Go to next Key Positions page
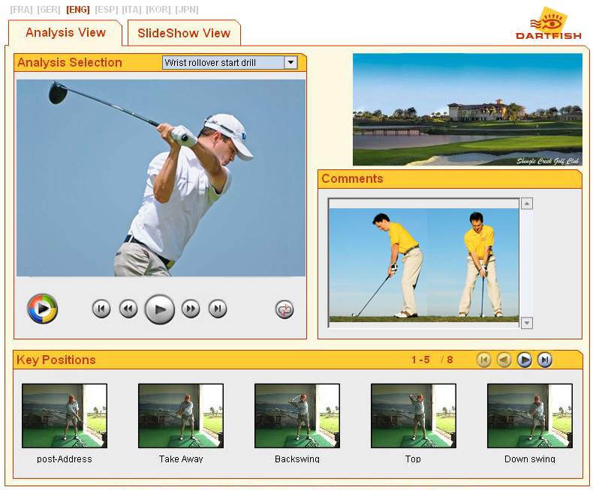 (x=524, y=360)
